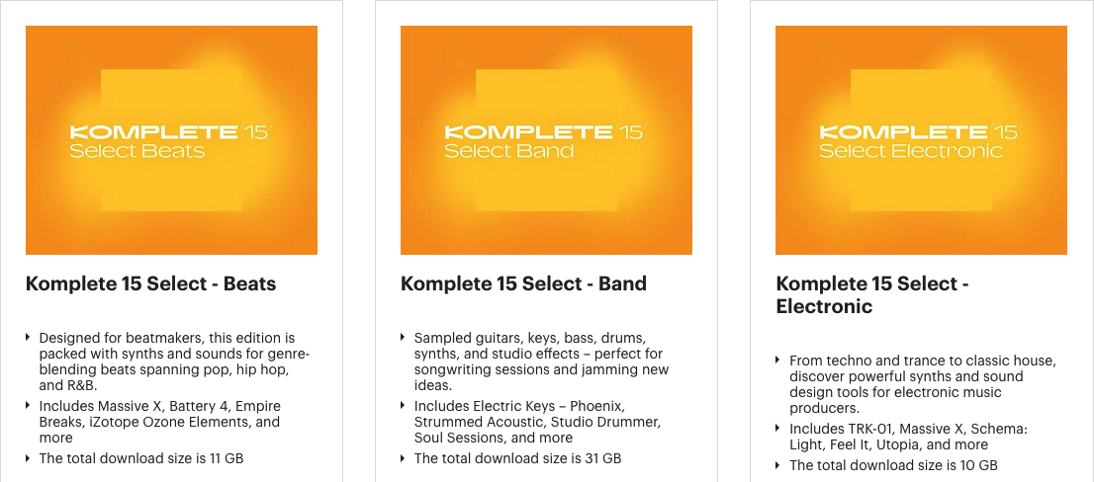
Task: Click the 'Select Beats' subtitle on orange image
Action: (x=137, y=150)
